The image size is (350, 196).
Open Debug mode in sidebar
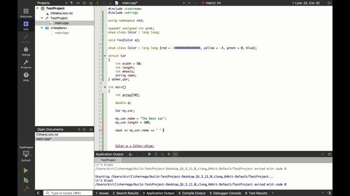[26, 51]
